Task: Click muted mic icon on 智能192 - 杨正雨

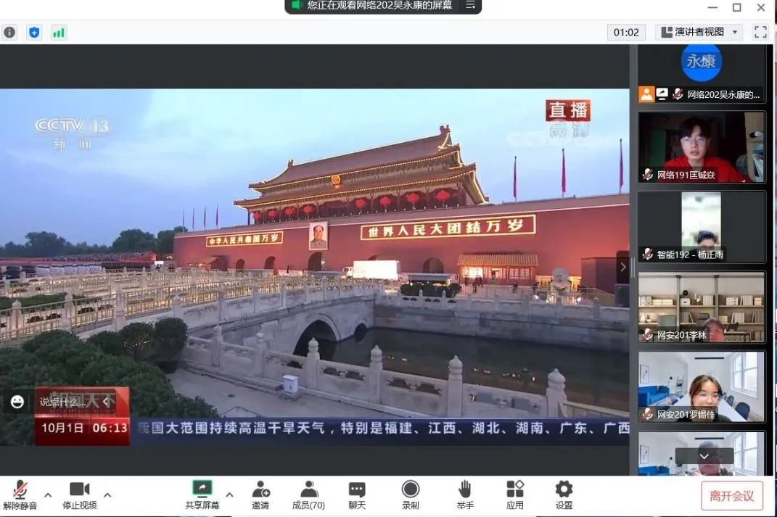Action: pos(648,254)
